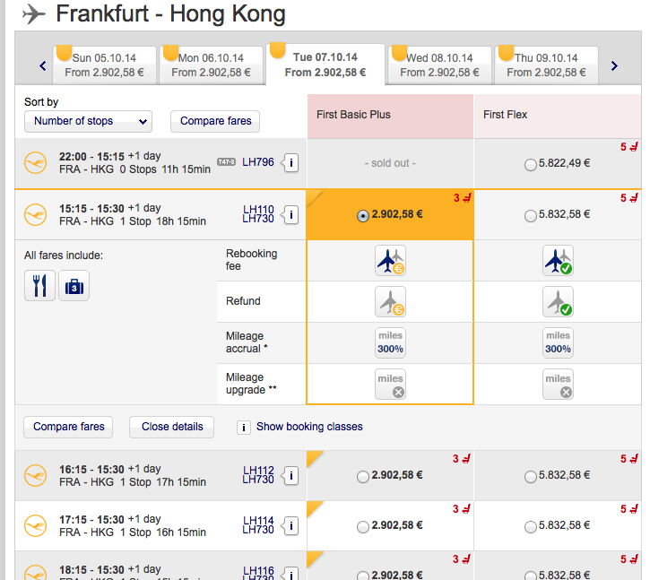Click Lufthansa logo on the 22:00 flight

(x=35, y=162)
